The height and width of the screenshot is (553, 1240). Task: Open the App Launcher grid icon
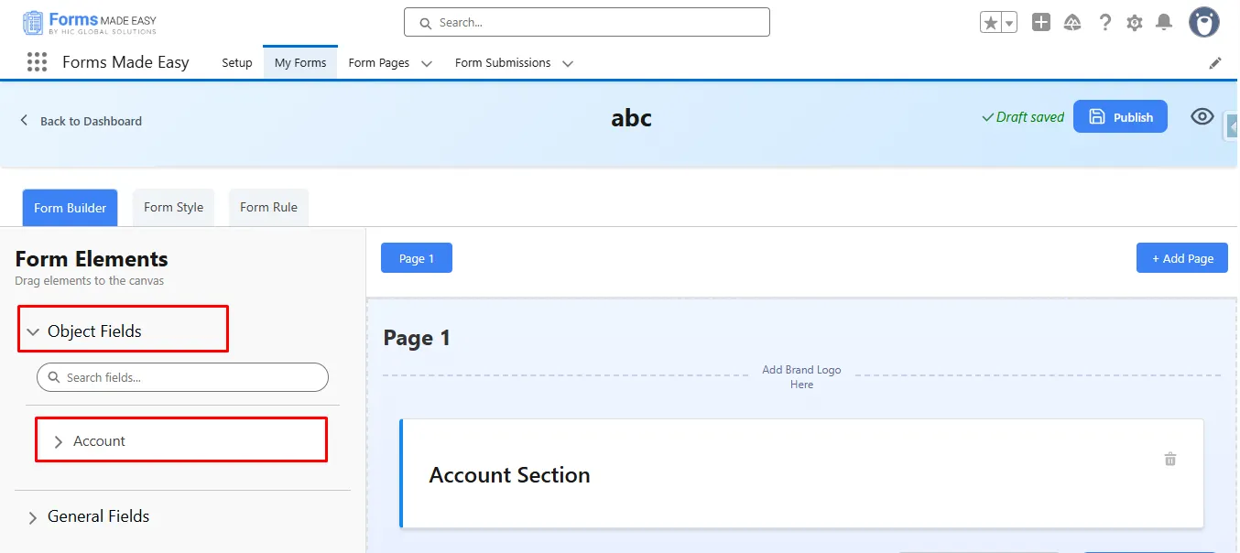(37, 62)
